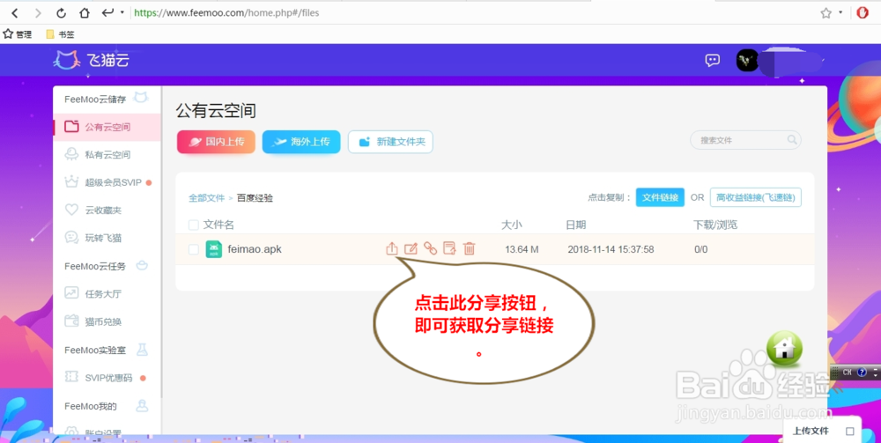The width and height of the screenshot is (881, 443).
Task: Open the 书签 bookmarks folder
Action: point(60,34)
